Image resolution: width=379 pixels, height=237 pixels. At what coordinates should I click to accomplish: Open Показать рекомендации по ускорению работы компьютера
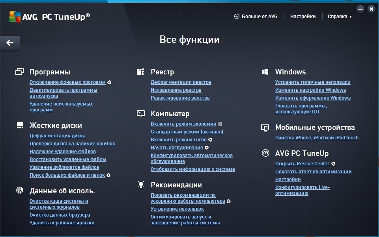click(x=188, y=198)
